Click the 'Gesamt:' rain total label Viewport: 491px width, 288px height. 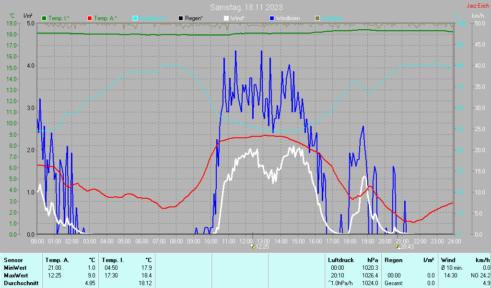394,283
